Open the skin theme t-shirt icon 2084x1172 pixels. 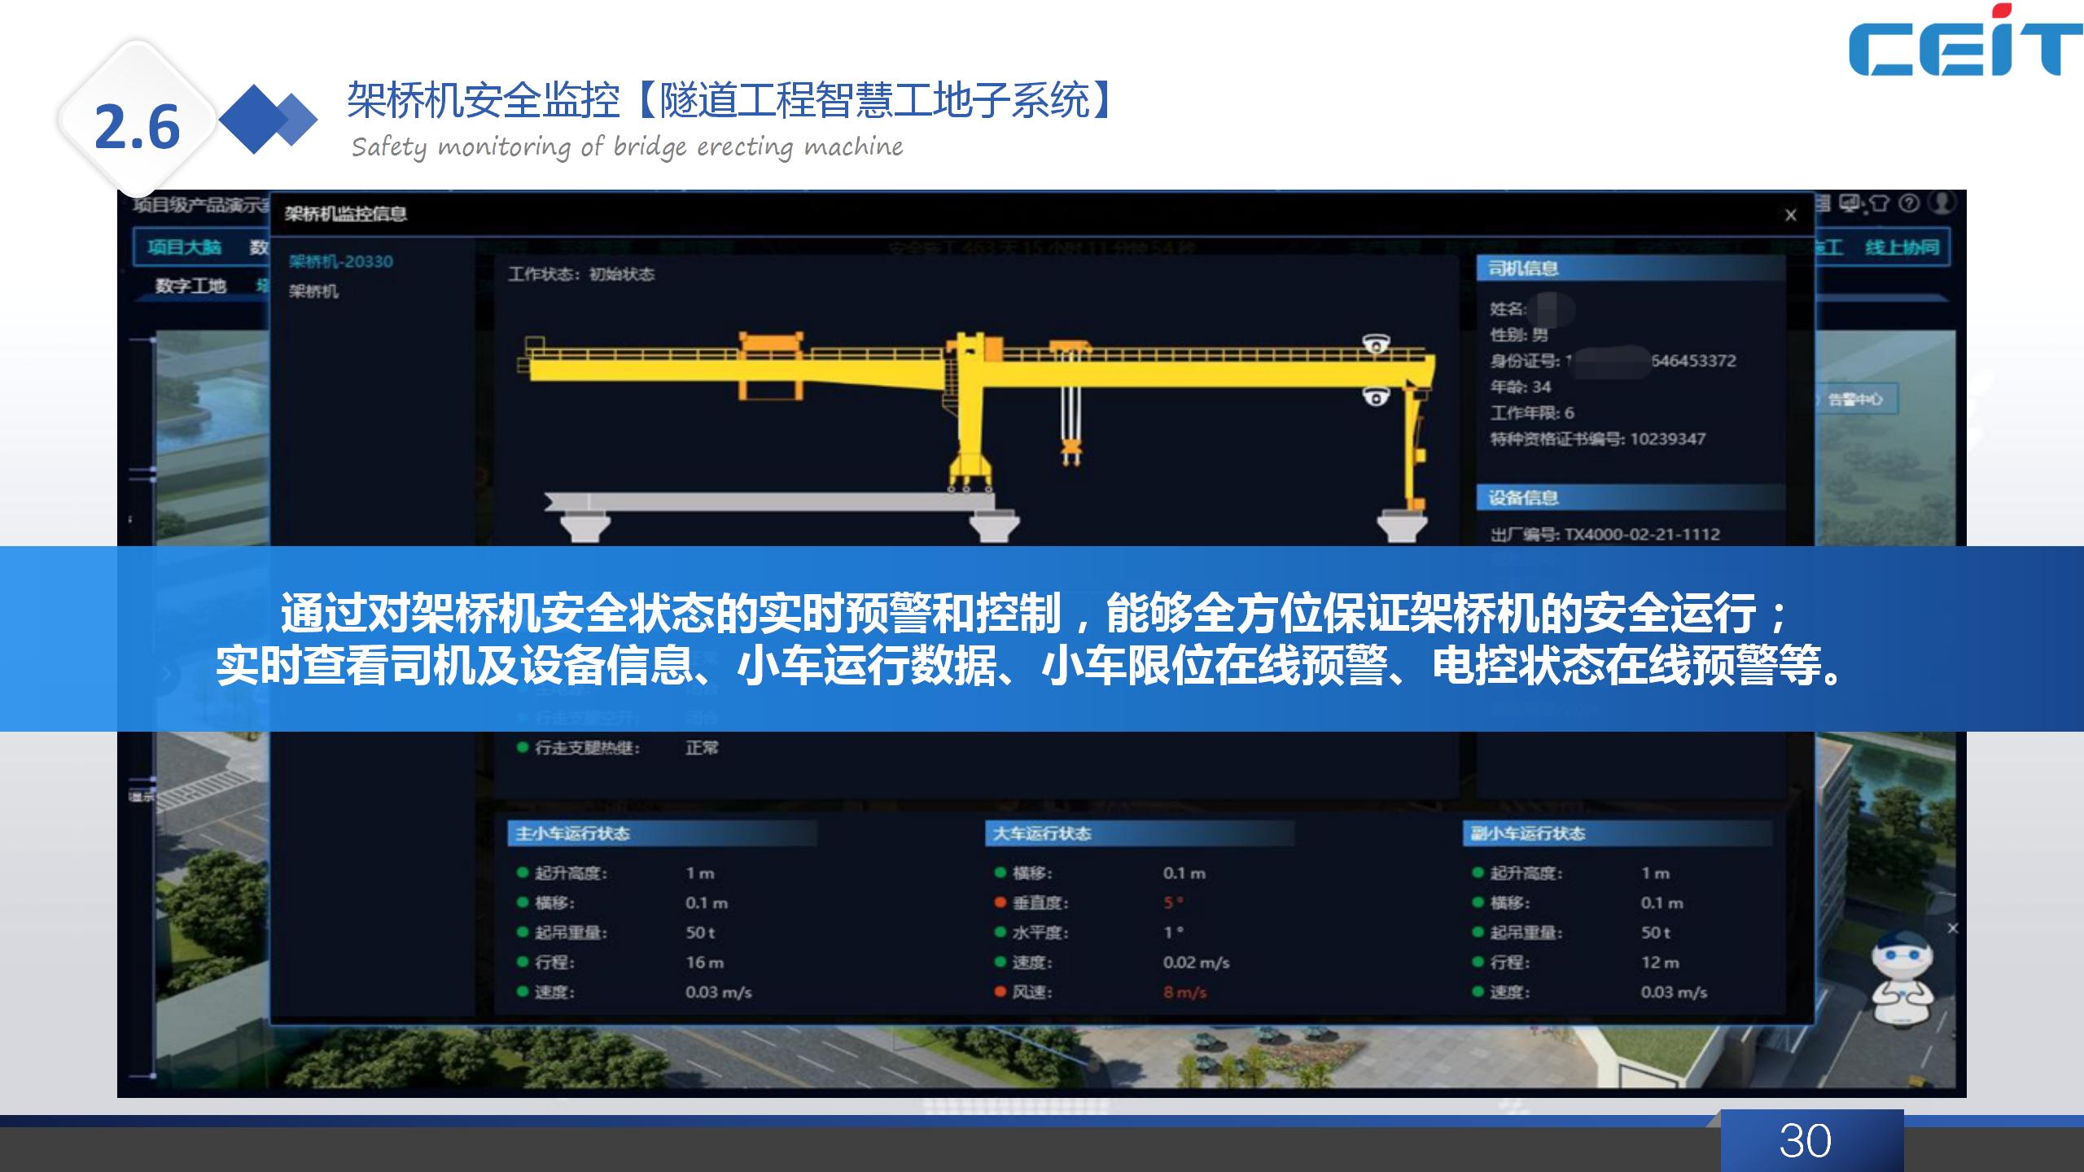[x=1879, y=203]
